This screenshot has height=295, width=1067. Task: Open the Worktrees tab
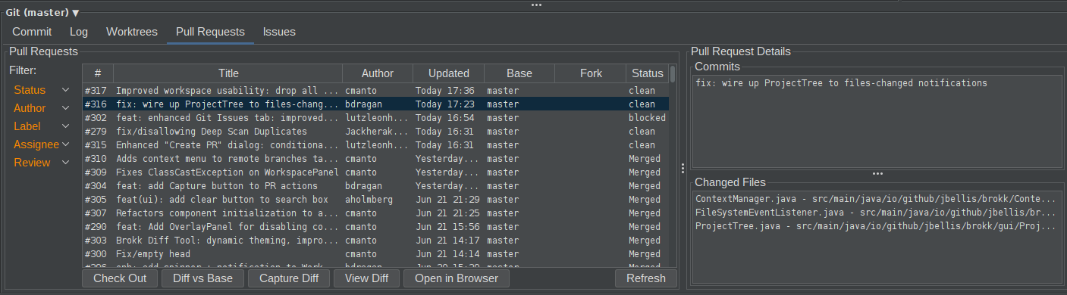tap(132, 32)
